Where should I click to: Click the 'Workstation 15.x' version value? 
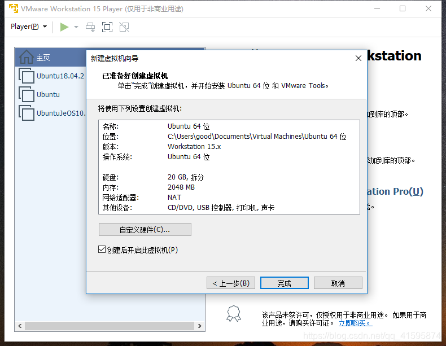tap(194, 147)
